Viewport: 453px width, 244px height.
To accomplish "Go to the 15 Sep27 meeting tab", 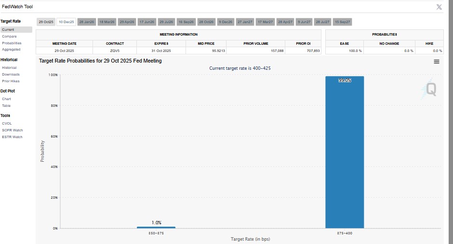I will coord(343,22).
